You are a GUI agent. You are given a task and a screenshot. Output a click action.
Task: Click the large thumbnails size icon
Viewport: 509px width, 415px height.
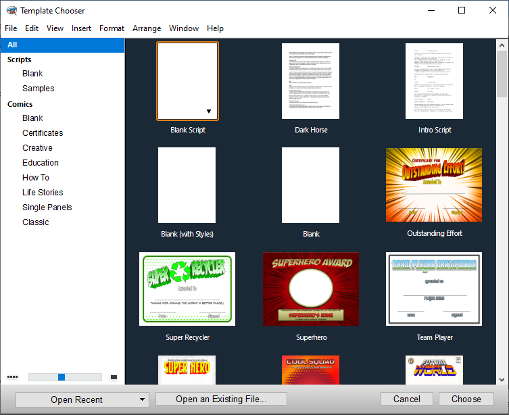[114, 377]
